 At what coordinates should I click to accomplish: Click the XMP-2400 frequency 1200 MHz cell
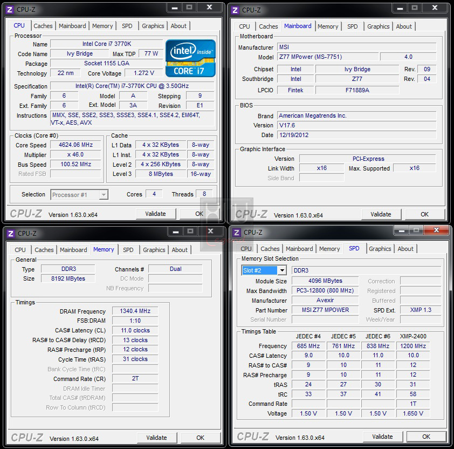(413, 346)
